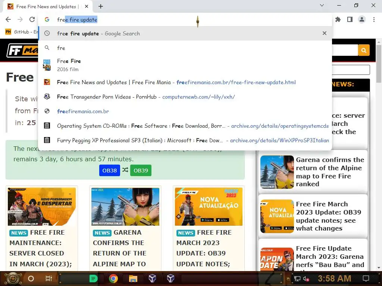Image resolution: width=382 pixels, height=286 pixels.
Task: Open Operating System CD-ROMs archive.org suggestion
Action: tap(185, 126)
